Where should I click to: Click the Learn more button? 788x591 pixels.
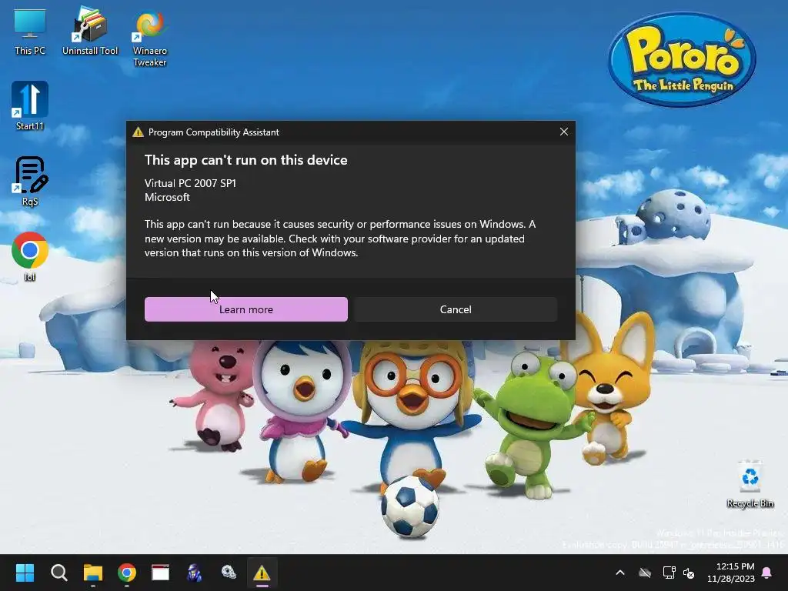click(245, 309)
